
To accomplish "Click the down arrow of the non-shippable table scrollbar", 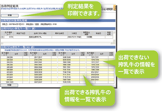I will tap(114, 40).
